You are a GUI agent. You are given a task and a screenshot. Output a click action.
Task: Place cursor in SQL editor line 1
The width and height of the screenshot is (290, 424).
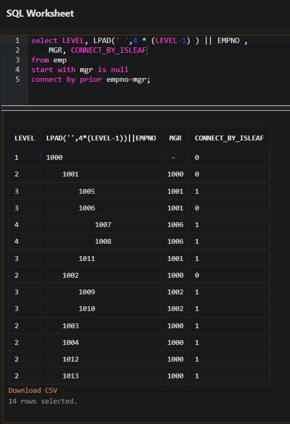pyautogui.click(x=139, y=40)
